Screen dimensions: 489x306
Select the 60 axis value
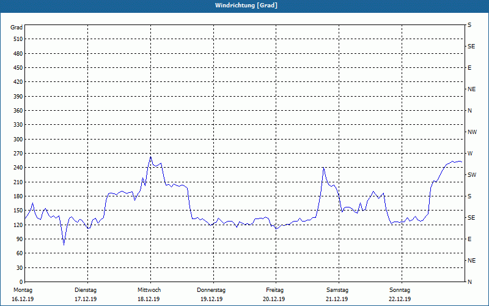[x=20, y=253]
